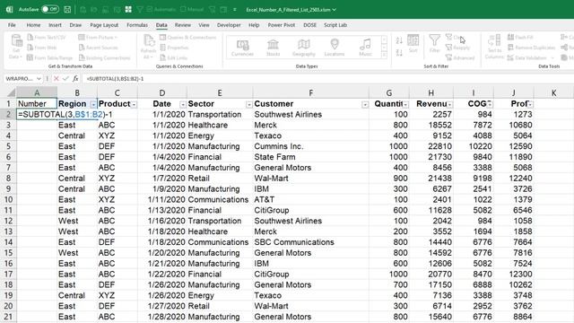Click Sort Z to A icon
The image size is (574, 323).
pyautogui.click(x=399, y=53)
